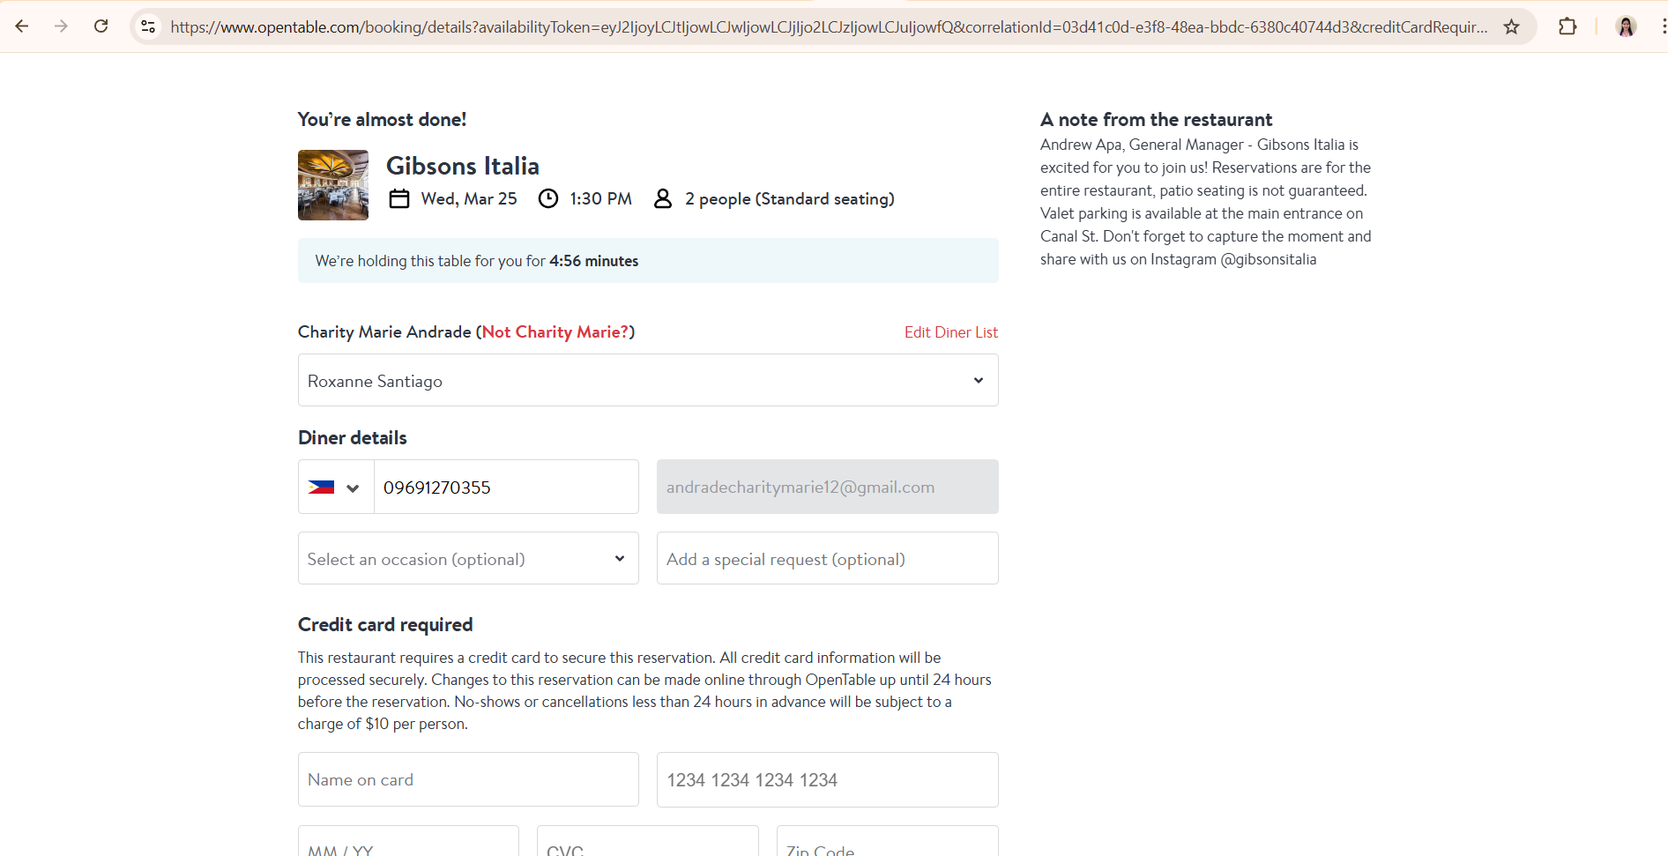Click the clock icon beside 1:30 PM
This screenshot has height=856, width=1668.
tap(548, 199)
